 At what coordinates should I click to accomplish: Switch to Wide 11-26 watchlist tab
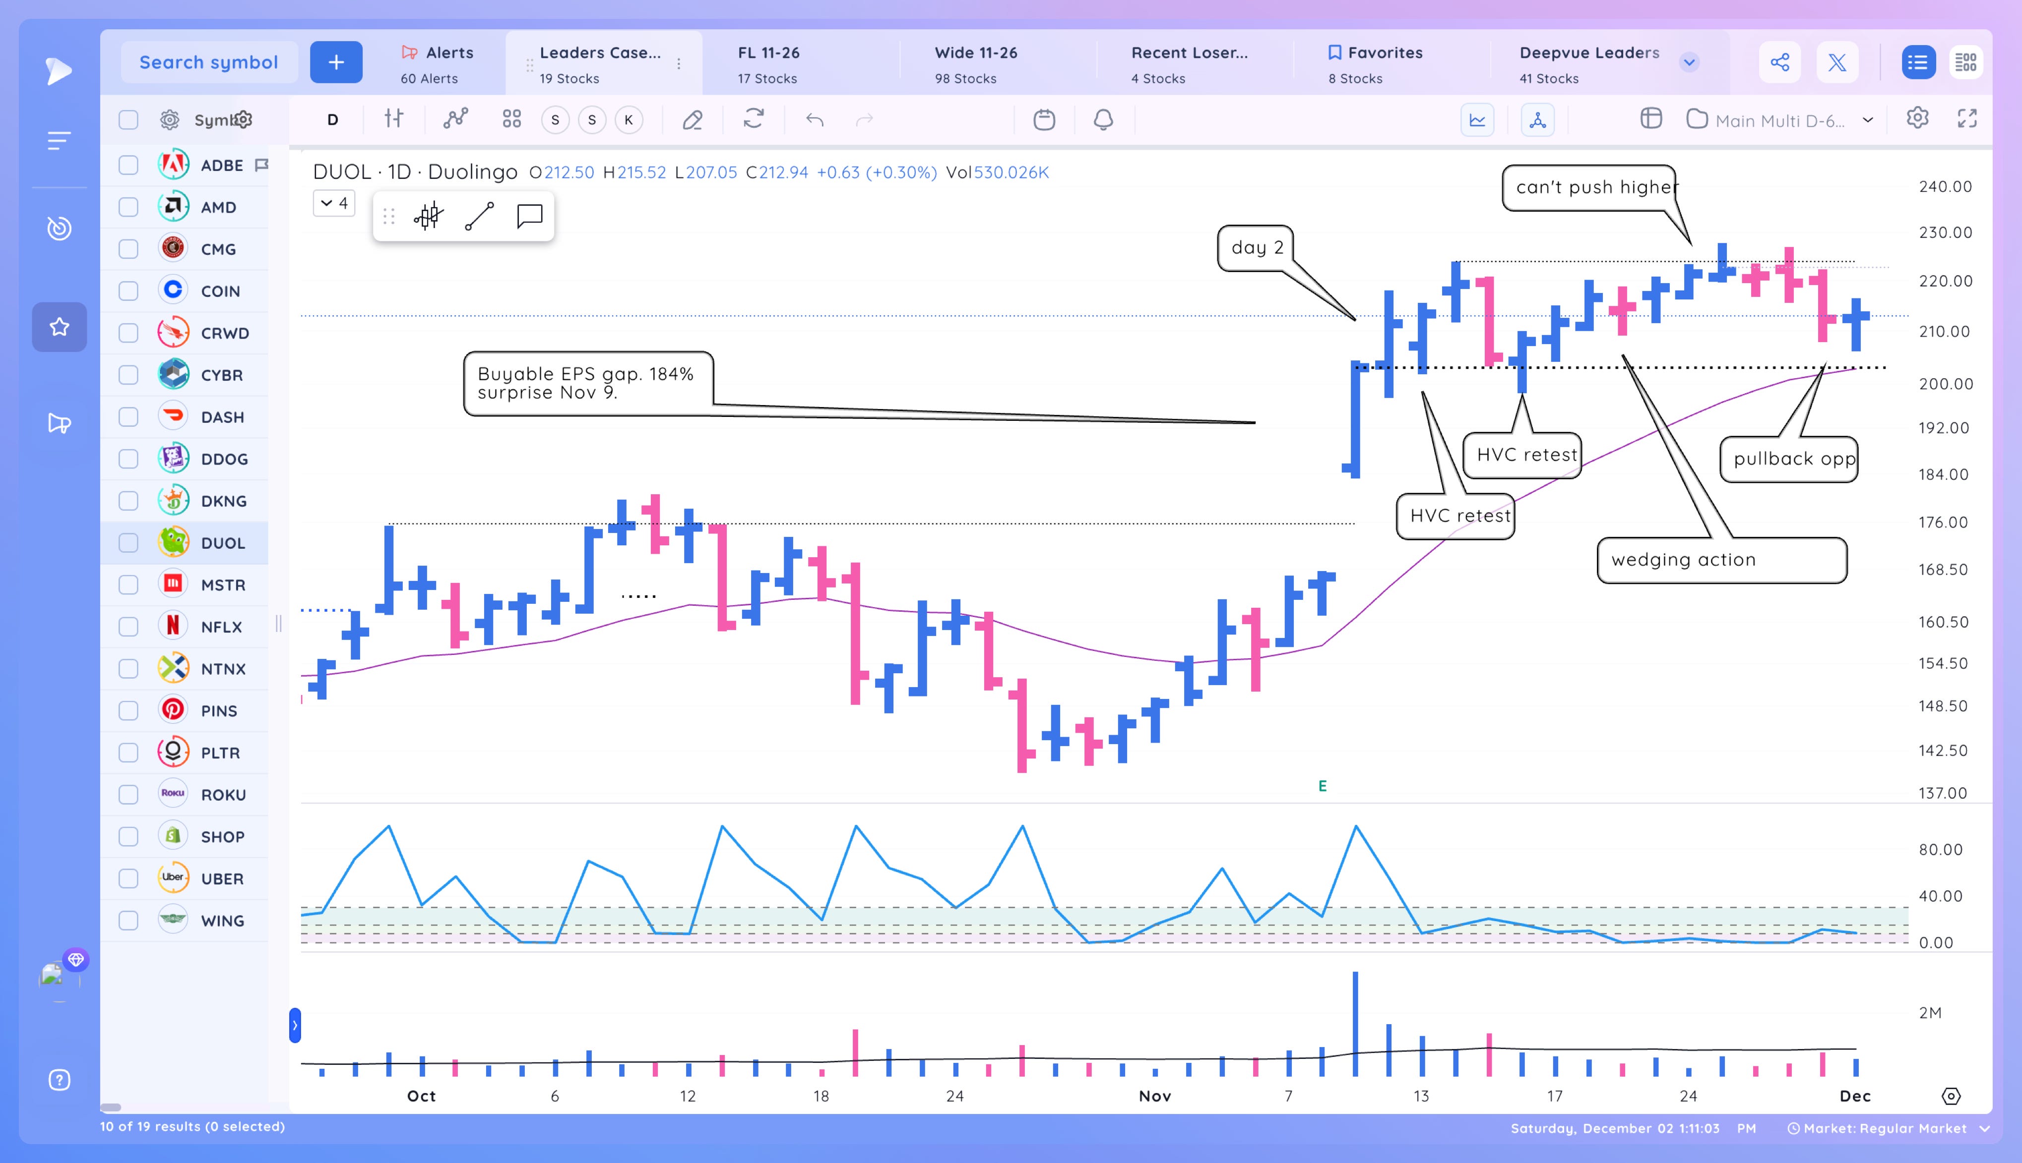click(998, 64)
